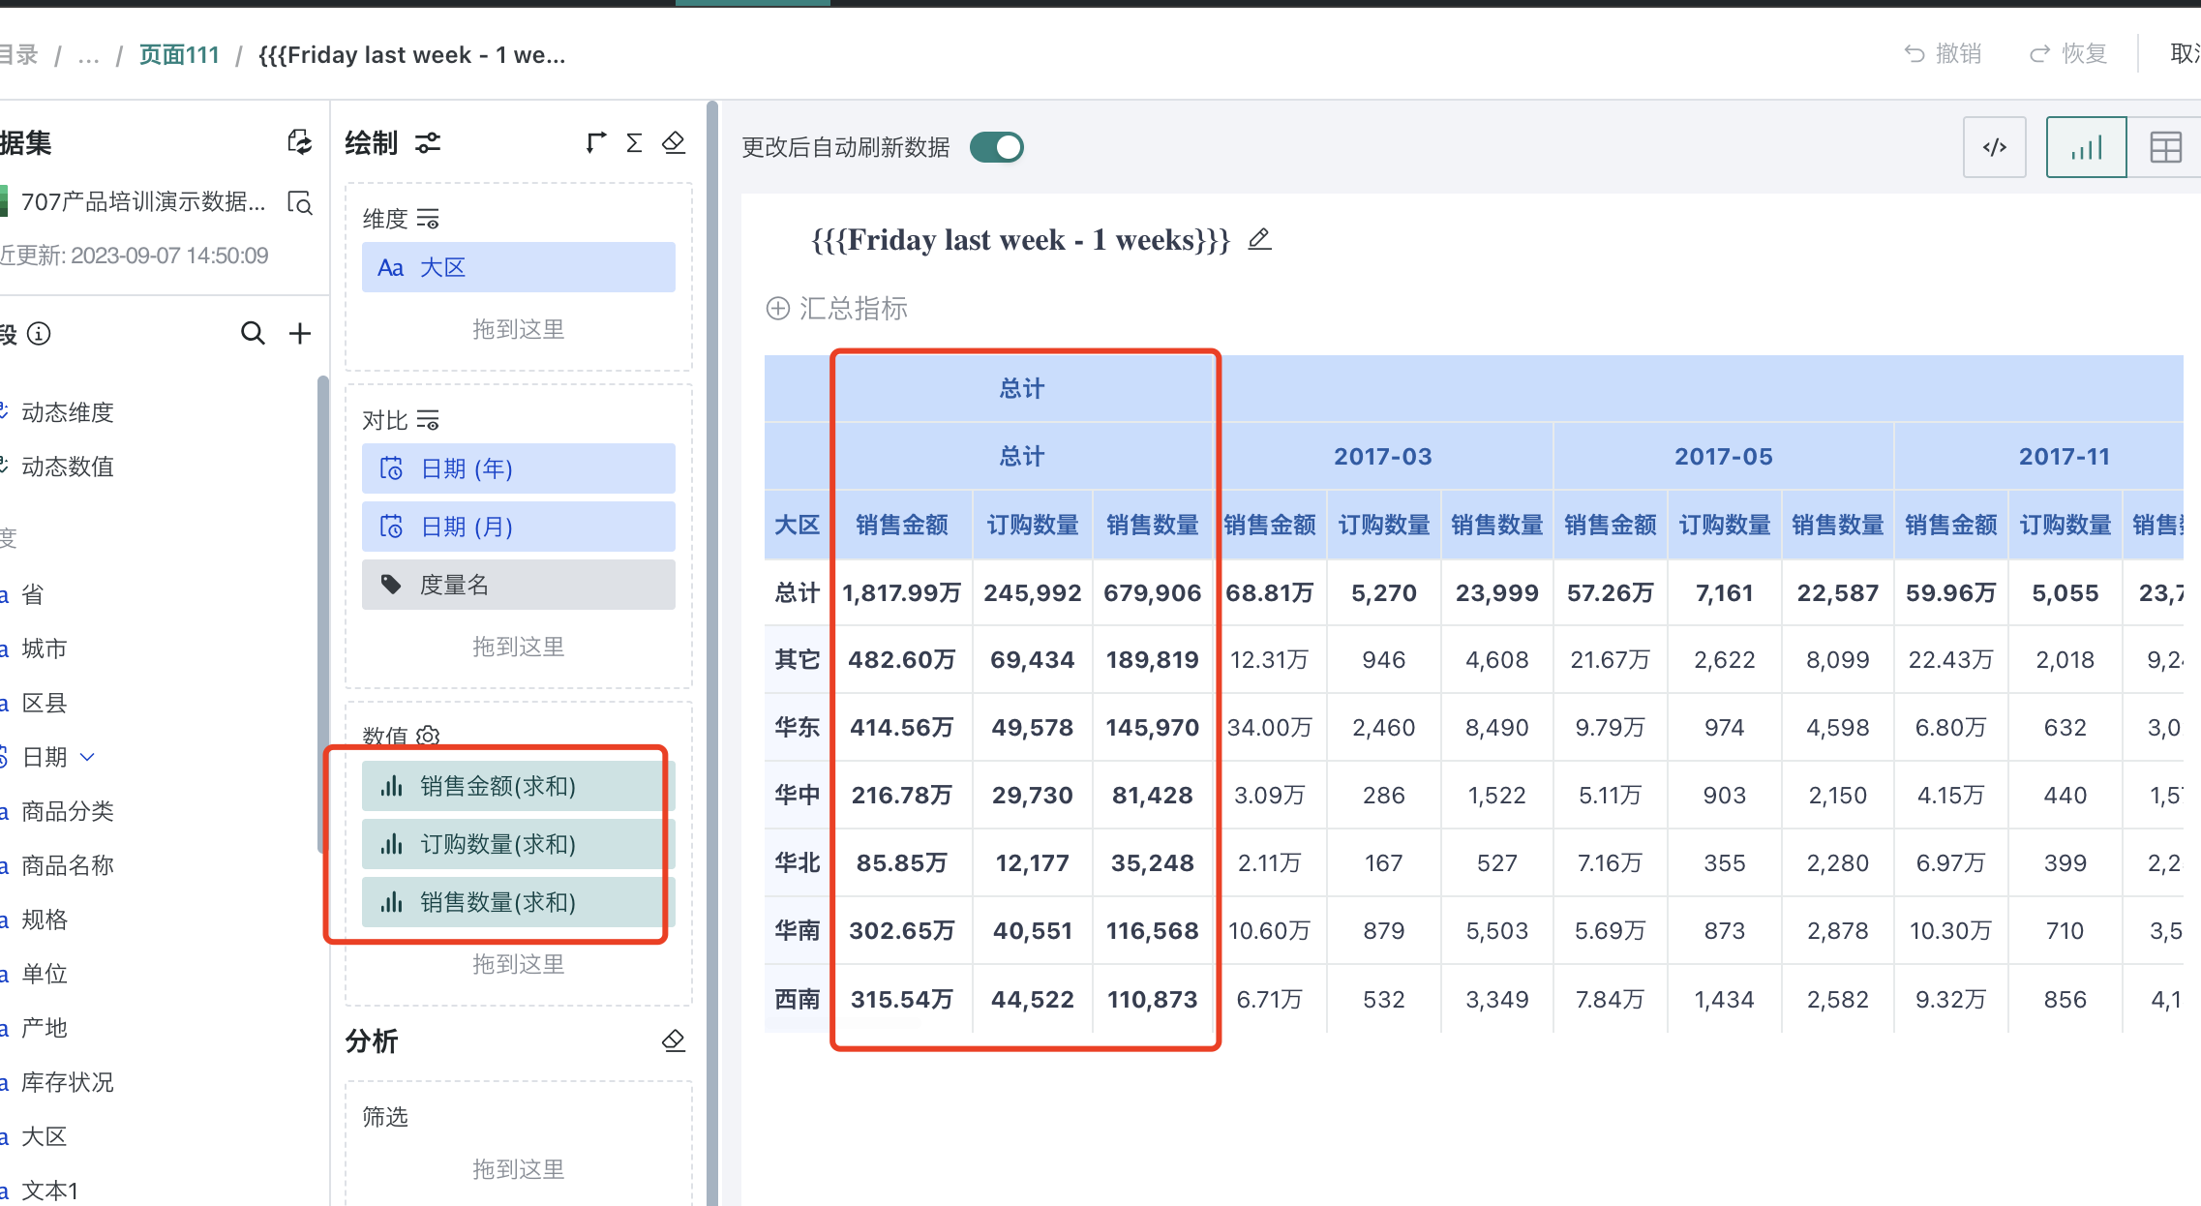This screenshot has height=1206, width=2201.
Task: Open the code view button
Action: pos(1994,147)
